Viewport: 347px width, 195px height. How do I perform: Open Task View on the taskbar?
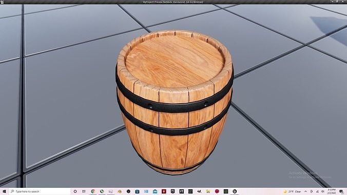click(84, 191)
